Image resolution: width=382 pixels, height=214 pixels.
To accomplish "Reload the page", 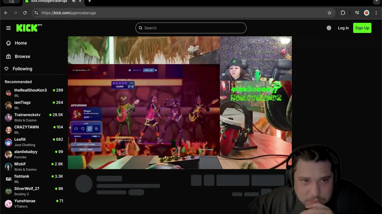I will [x=25, y=13].
